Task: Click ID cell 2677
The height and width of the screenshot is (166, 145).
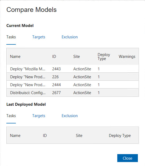Action: point(56,93)
